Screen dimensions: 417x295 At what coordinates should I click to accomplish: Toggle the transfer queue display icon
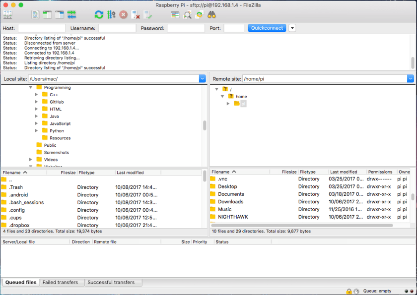click(72, 15)
